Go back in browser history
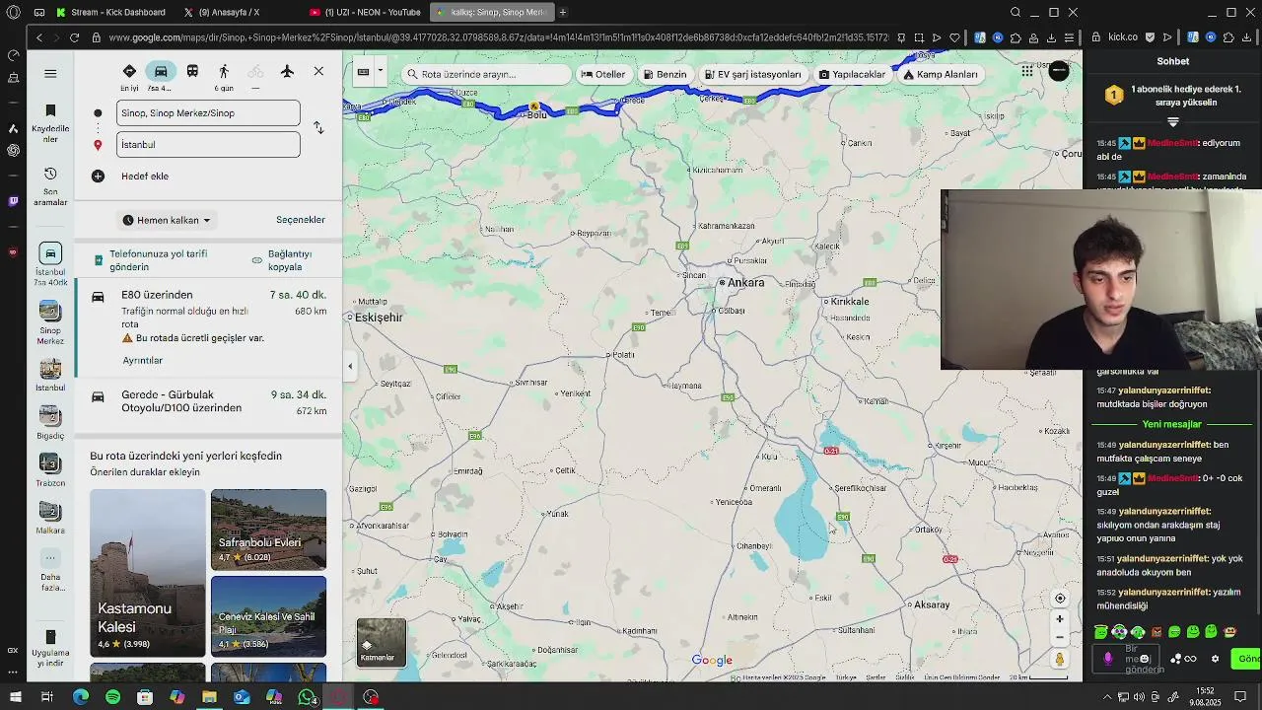 point(38,37)
